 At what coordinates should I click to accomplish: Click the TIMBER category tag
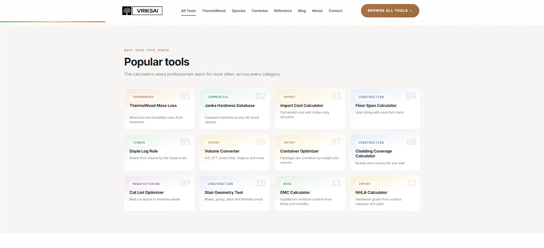point(139,143)
